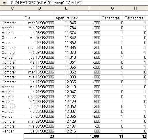This screenshot has height=140, width=148.
Task: Click the Ibex value 12.216 cell
Action: coord(66,131)
